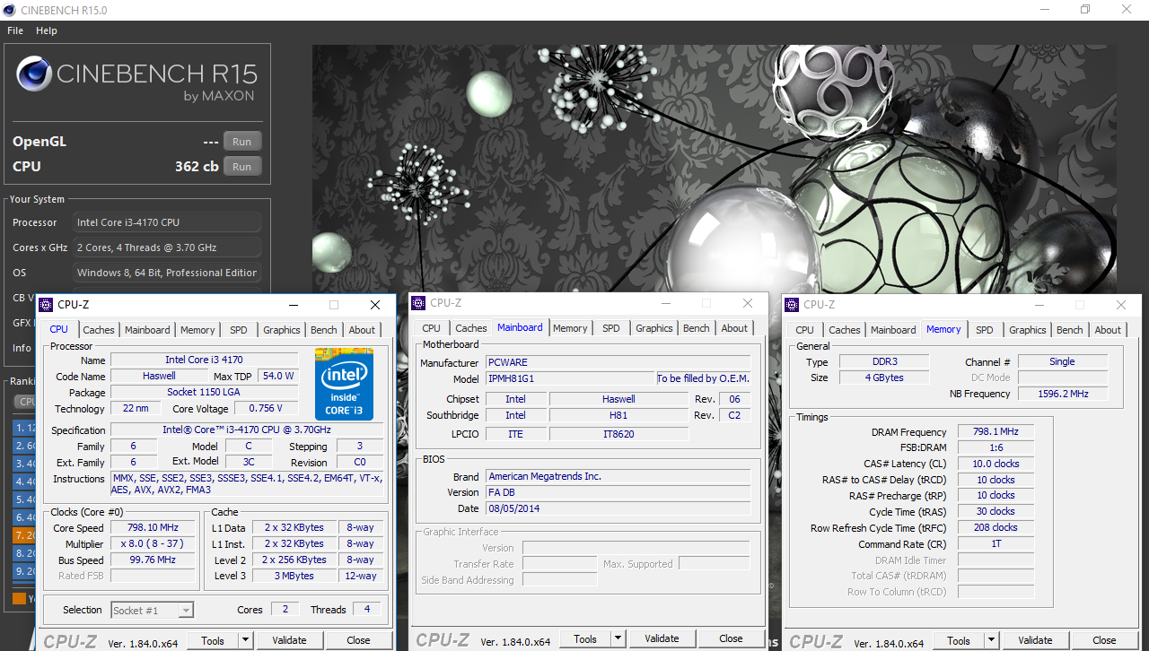Viewport: 1149px width, 651px height.
Task: Go to Bench tab in right CPU-Z window
Action: click(1070, 330)
